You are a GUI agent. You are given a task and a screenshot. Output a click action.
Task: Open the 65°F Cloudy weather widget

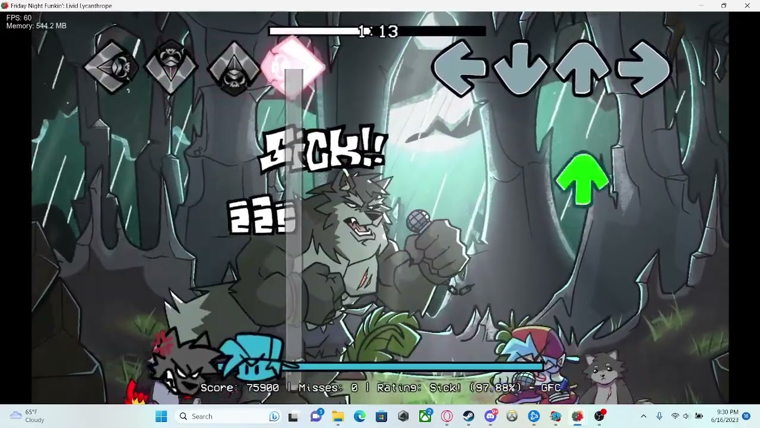tap(28, 416)
